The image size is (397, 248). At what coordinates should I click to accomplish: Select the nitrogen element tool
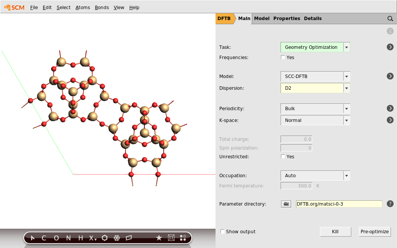[68, 238]
